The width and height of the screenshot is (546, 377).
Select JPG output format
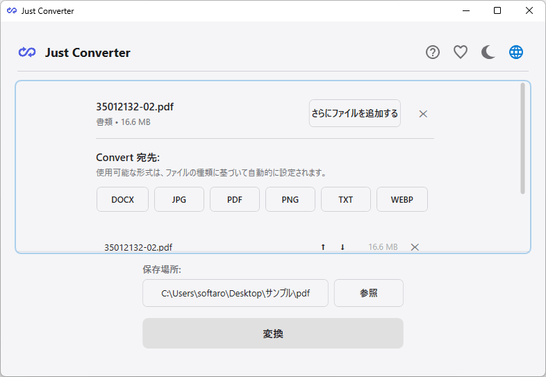coord(179,199)
